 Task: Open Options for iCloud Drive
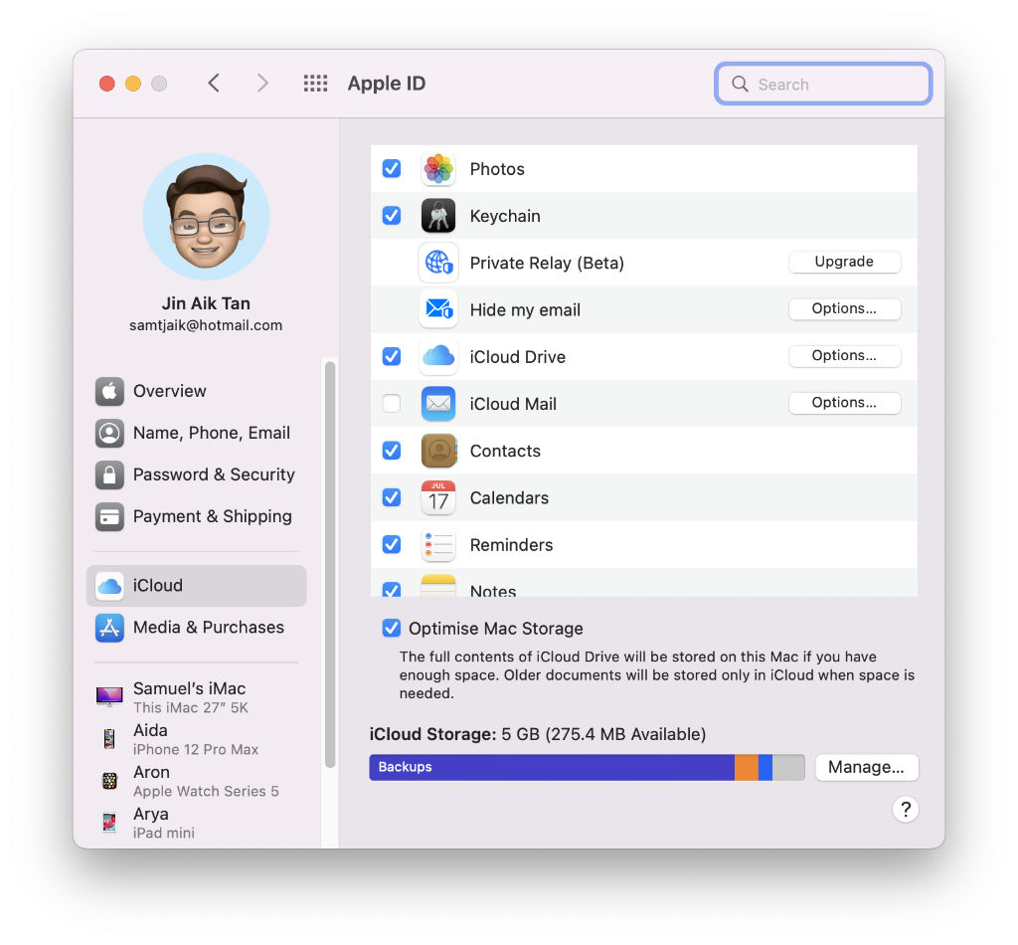(x=844, y=356)
